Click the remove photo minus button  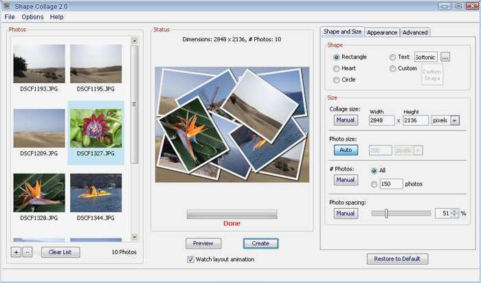pyautogui.click(x=27, y=252)
